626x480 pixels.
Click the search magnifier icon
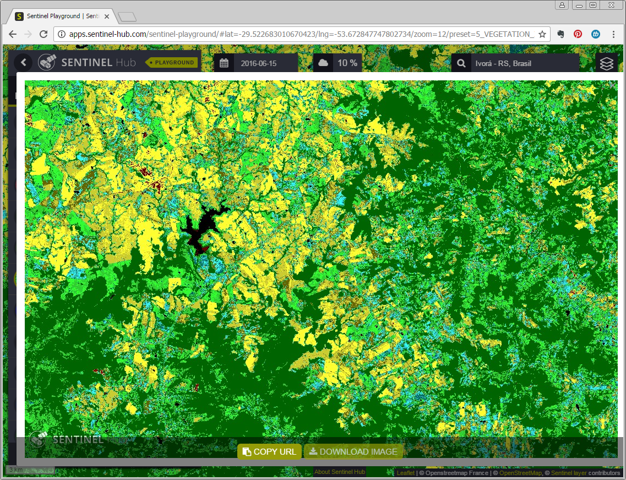(x=461, y=63)
